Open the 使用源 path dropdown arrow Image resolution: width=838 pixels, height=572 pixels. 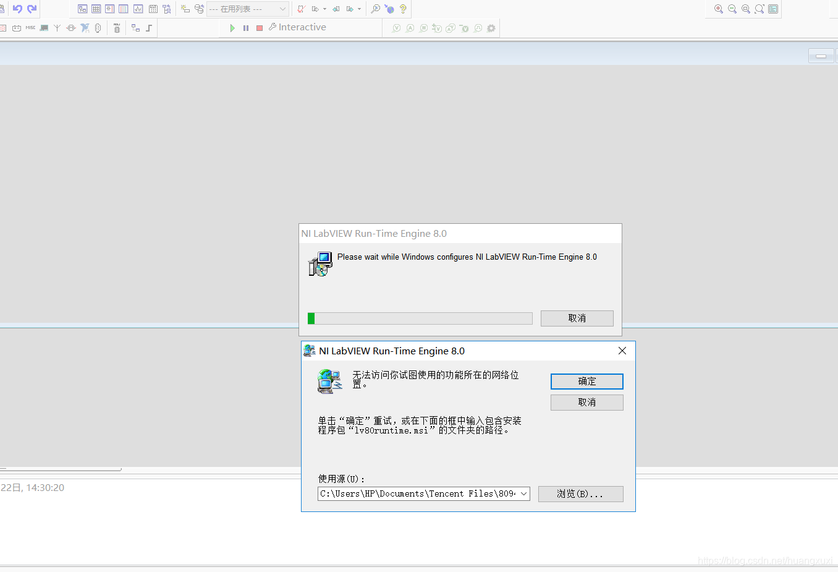point(523,493)
